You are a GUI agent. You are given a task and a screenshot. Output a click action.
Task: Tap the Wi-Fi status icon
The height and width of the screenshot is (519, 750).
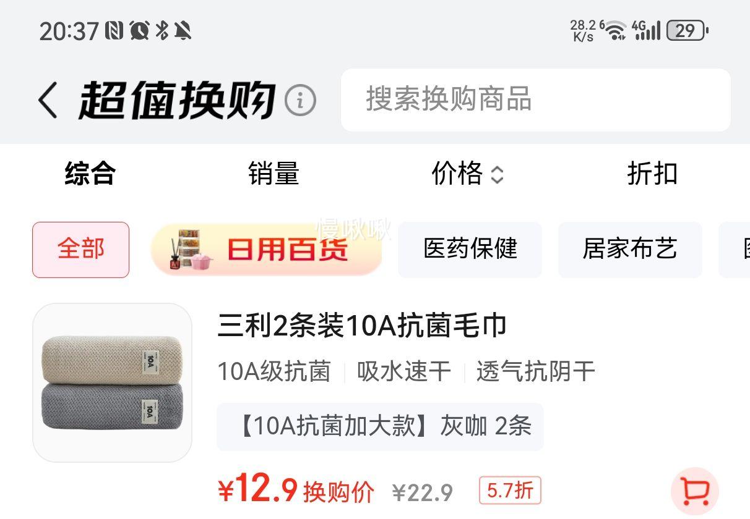[x=615, y=30]
